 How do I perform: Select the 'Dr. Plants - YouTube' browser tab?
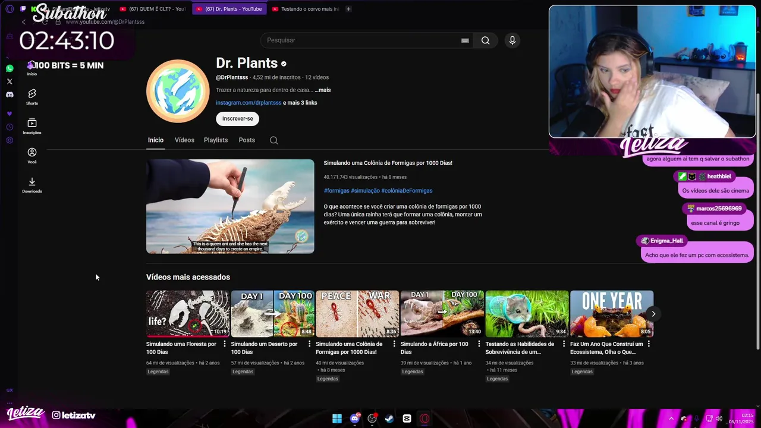pyautogui.click(x=229, y=9)
